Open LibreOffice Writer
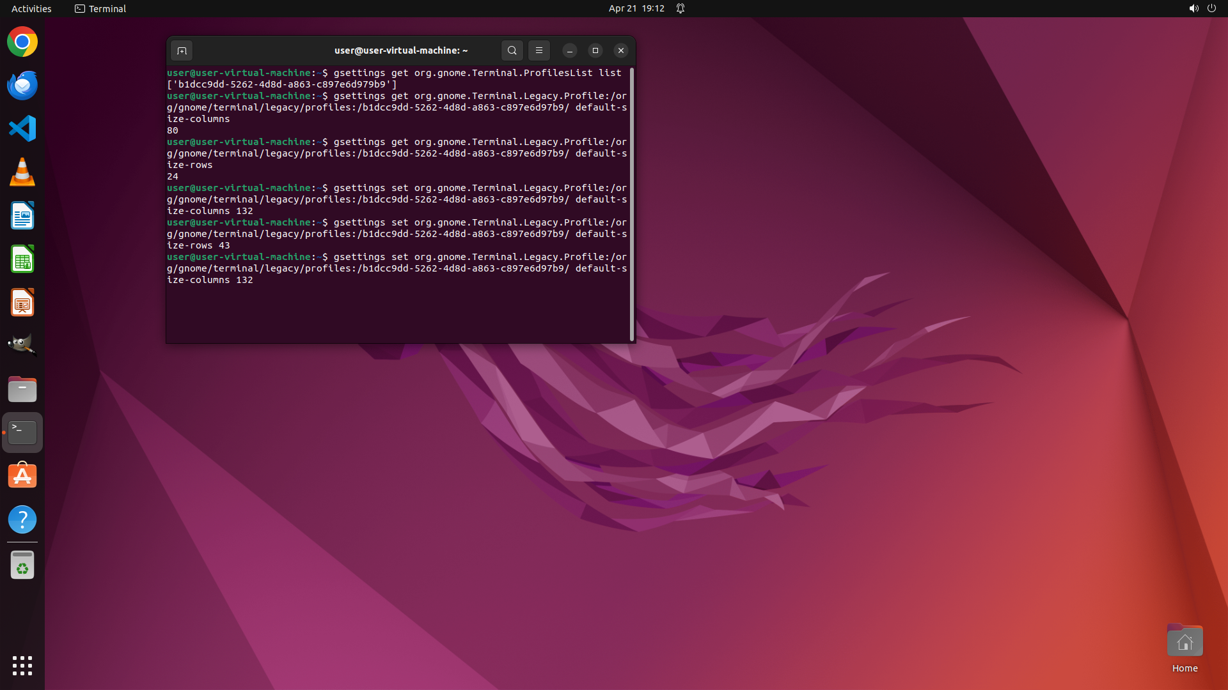 click(x=22, y=215)
